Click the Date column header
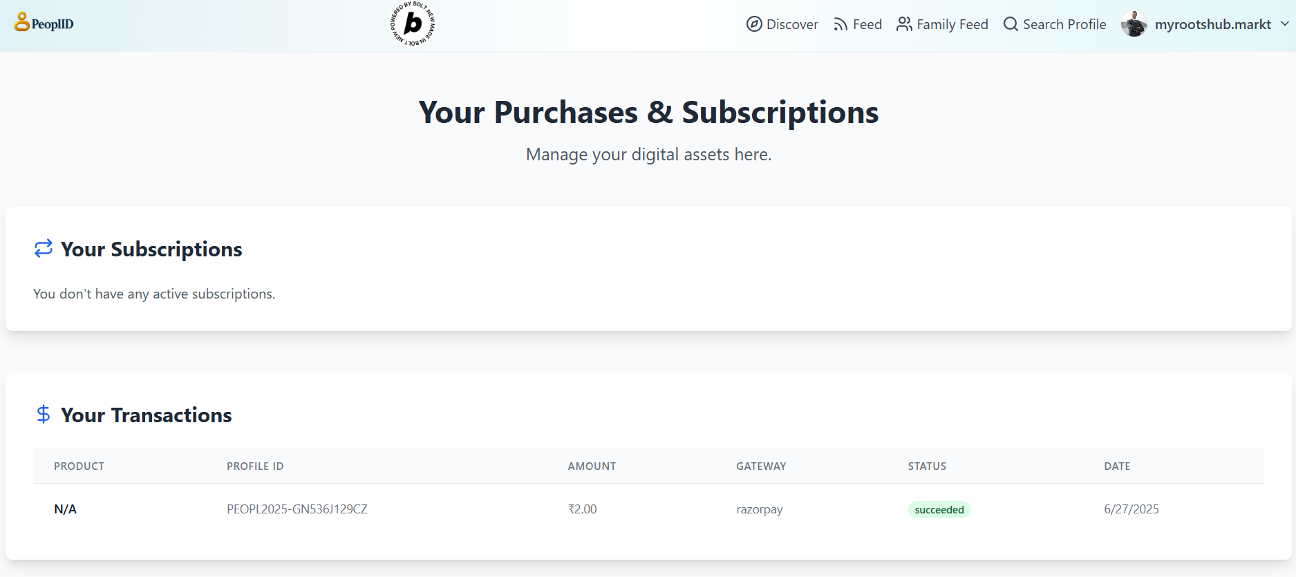This screenshot has width=1296, height=577. (1117, 466)
